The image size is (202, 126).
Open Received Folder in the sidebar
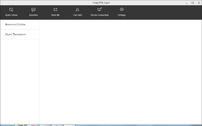pyautogui.click(x=15, y=25)
